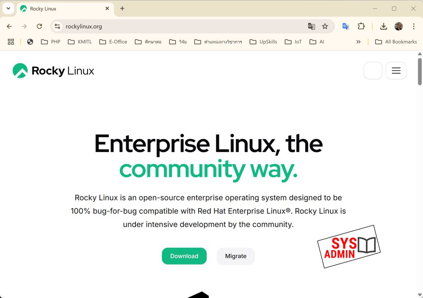Click the Migrate button
The height and width of the screenshot is (298, 423).
pos(235,256)
